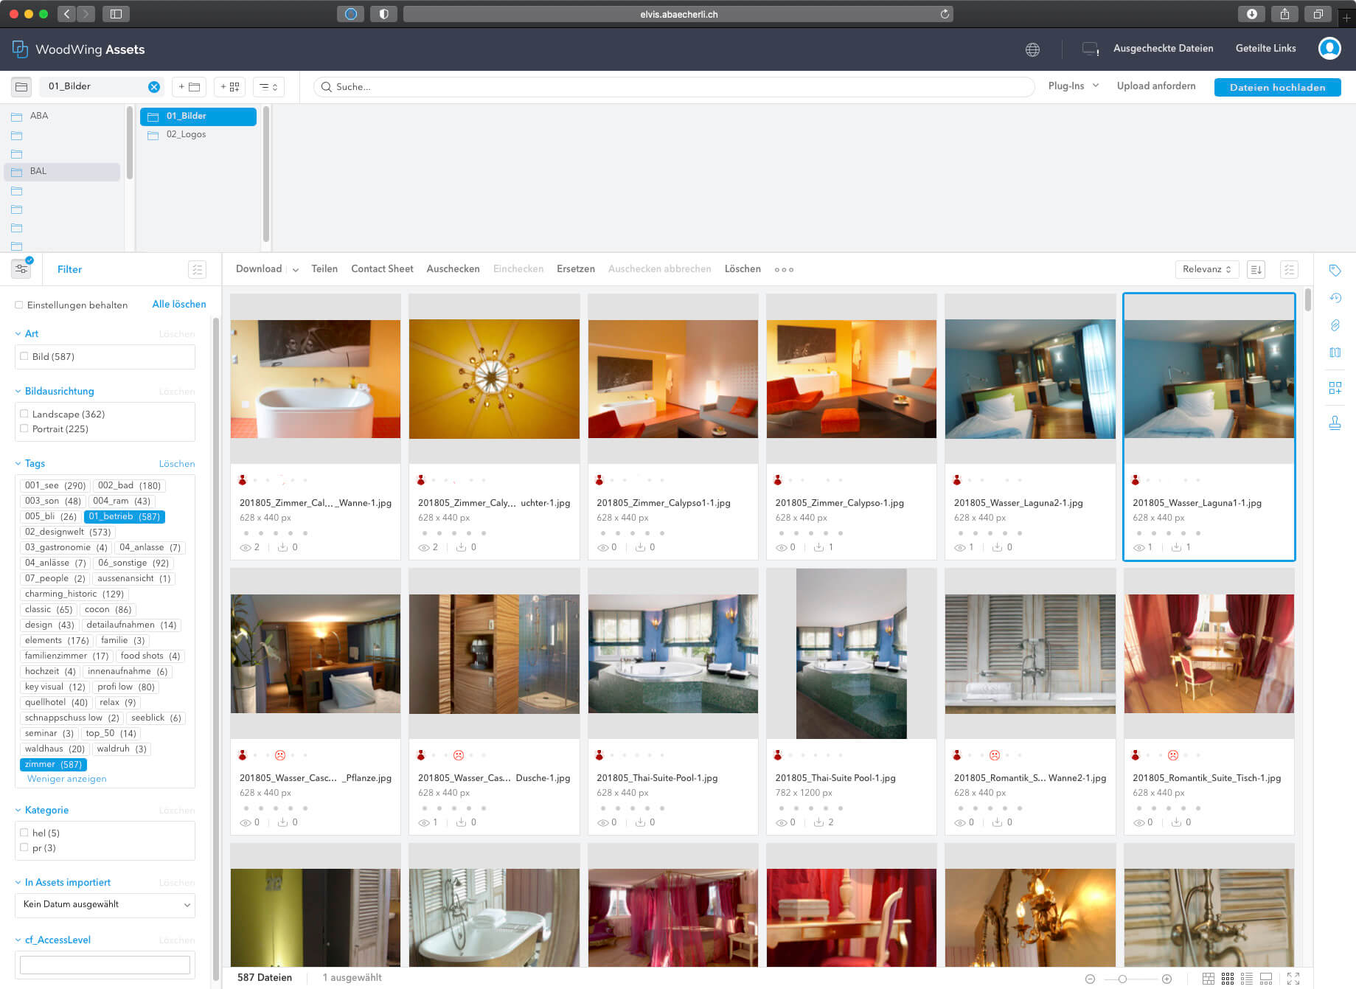The image size is (1356, 989).
Task: Click Upload anfordern
Action: click(x=1156, y=86)
